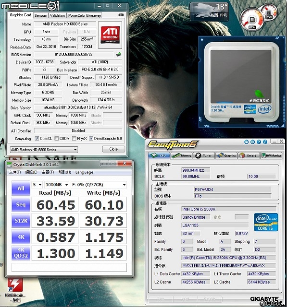Click the ATI Radeon logo in GPU-Z

point(110,35)
